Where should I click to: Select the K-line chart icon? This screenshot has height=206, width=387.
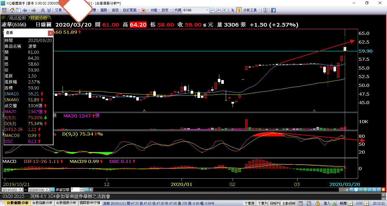225,10
